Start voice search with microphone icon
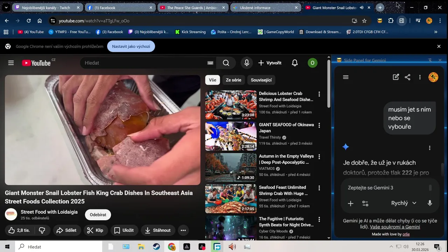 point(247,63)
